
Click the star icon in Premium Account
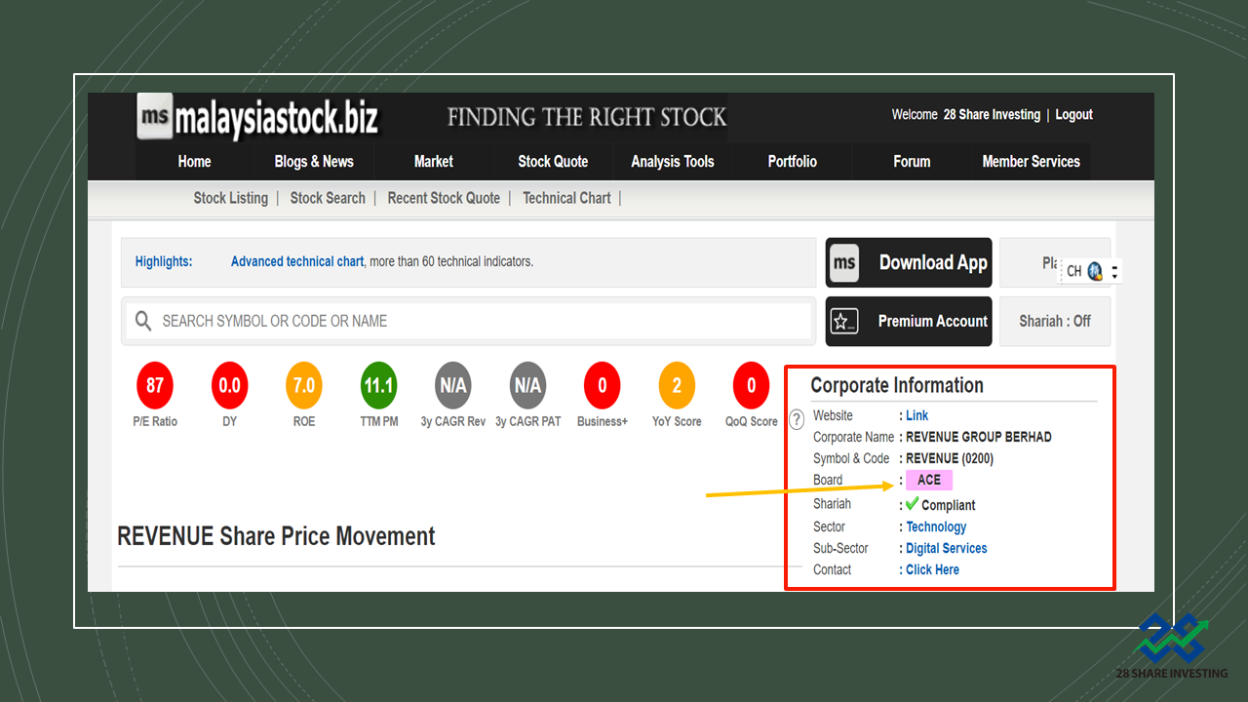tap(844, 322)
